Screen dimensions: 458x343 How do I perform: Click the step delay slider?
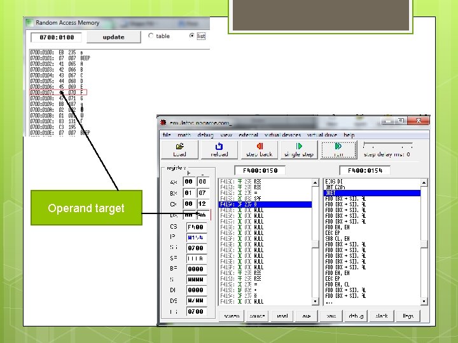coord(388,145)
